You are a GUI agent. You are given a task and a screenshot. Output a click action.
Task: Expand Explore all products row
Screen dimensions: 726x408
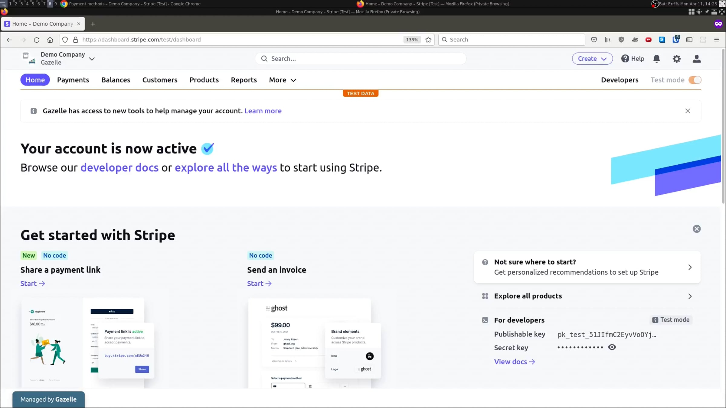(x=587, y=296)
